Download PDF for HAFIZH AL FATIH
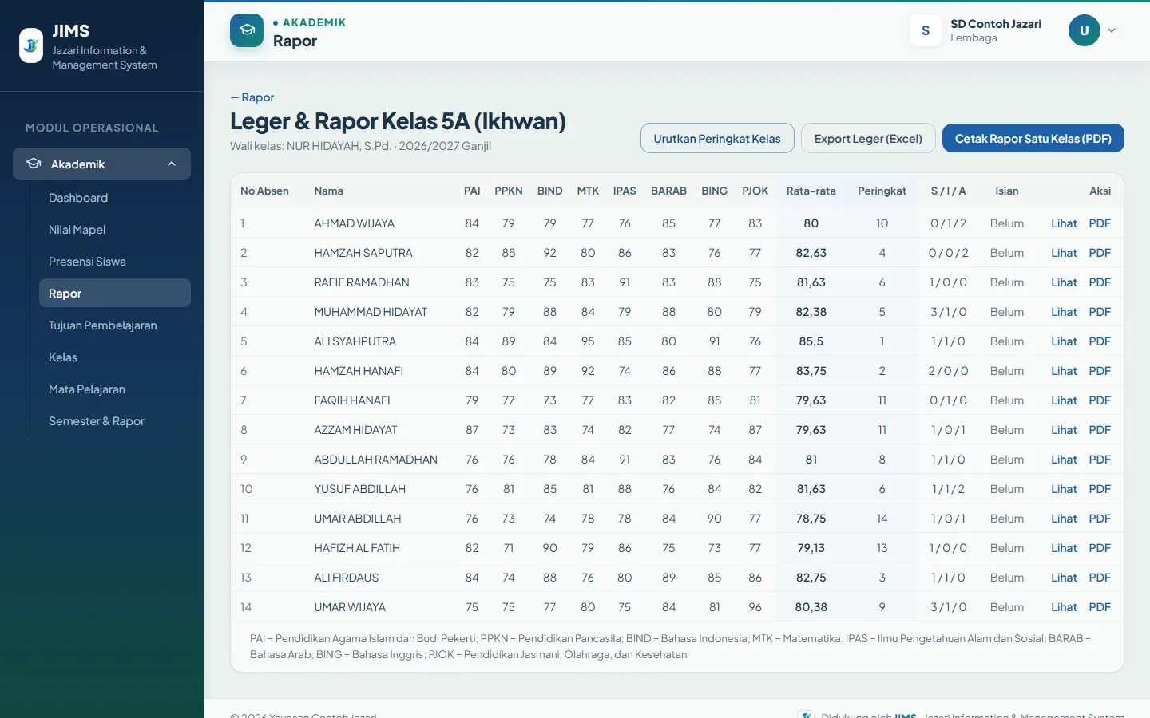 point(1100,548)
